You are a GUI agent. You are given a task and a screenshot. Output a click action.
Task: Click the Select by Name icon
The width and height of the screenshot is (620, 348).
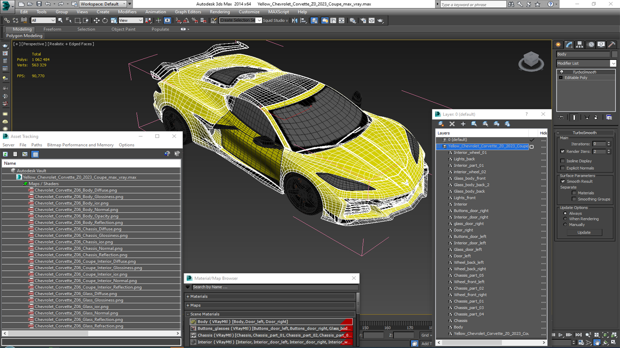(x=68, y=20)
